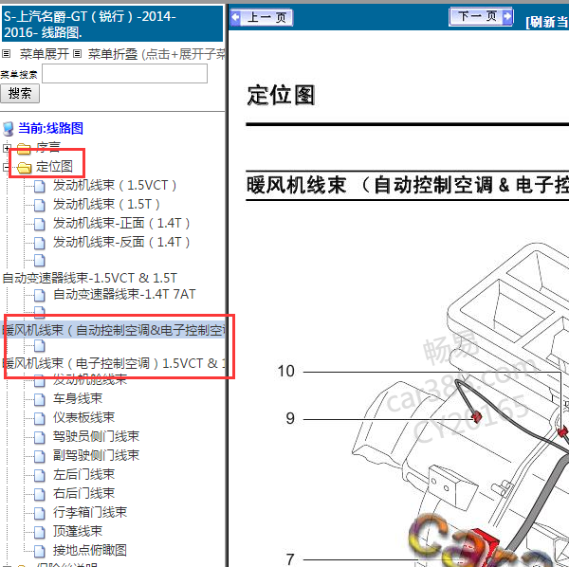Click the 上一页 previous page button

262,17
